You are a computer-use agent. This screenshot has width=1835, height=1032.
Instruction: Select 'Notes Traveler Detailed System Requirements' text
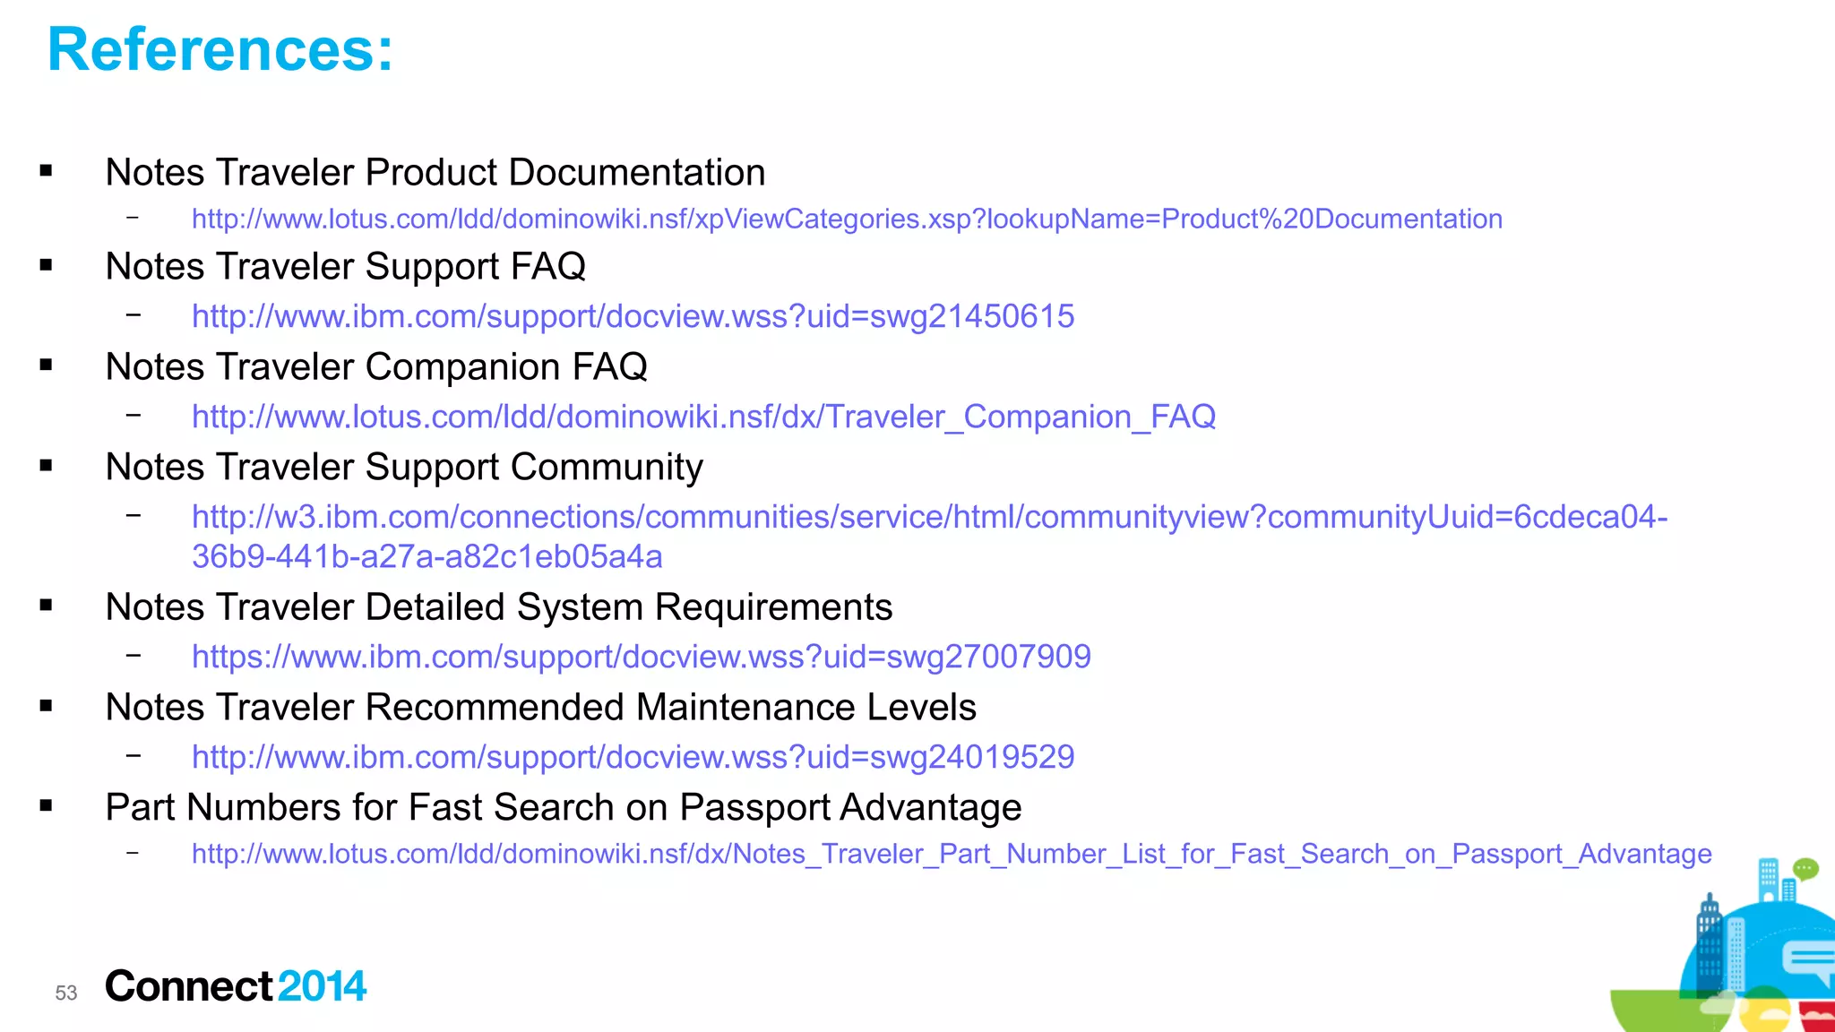pos(499,606)
